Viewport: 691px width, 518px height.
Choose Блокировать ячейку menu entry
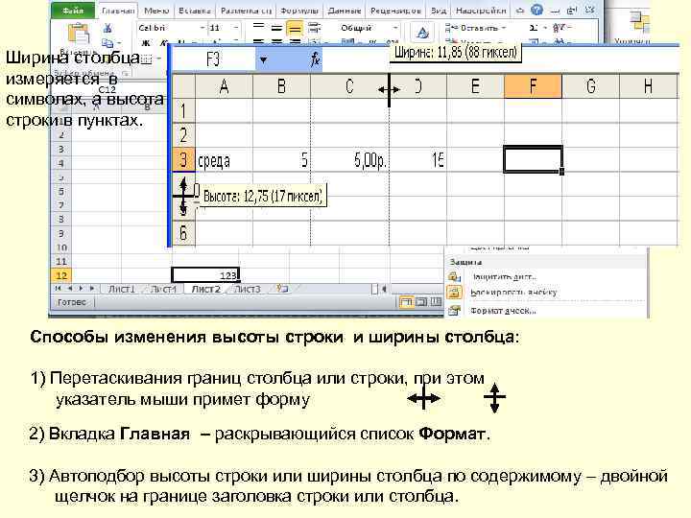(513, 293)
